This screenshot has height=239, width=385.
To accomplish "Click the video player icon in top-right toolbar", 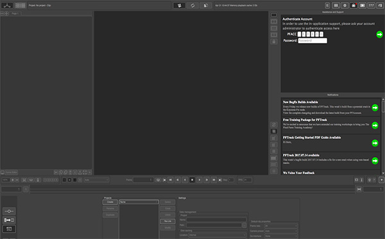I will [x=362, y=5].
